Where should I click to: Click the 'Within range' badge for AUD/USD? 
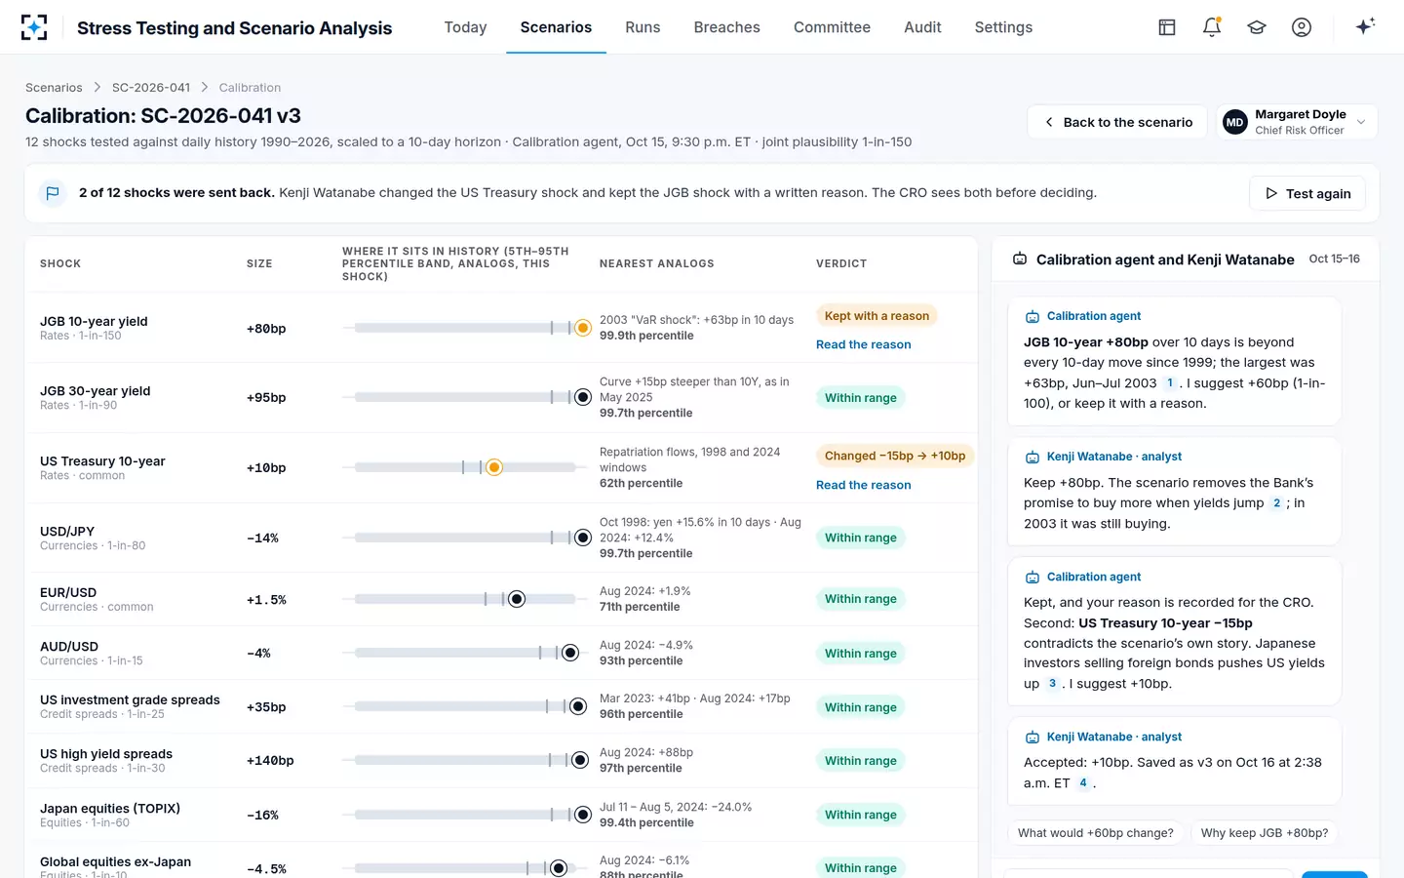(861, 654)
